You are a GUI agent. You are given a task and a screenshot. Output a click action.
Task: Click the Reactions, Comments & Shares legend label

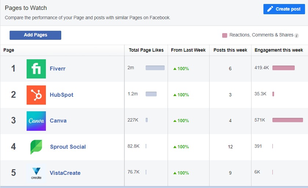click(261, 35)
